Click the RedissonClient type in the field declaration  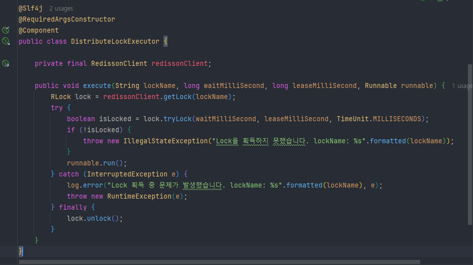point(119,64)
